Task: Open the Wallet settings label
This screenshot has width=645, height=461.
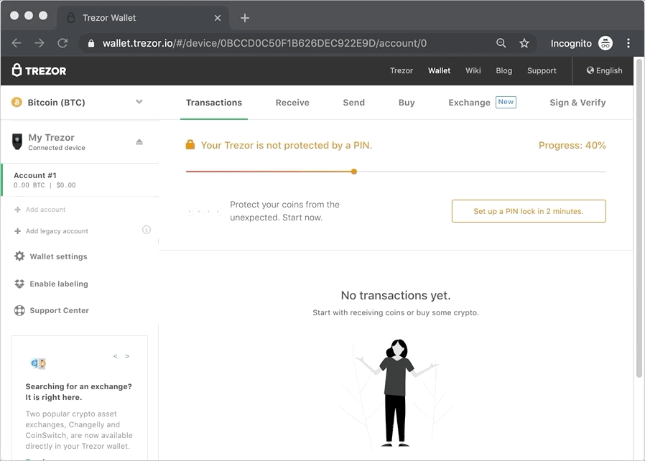Action: click(x=58, y=256)
